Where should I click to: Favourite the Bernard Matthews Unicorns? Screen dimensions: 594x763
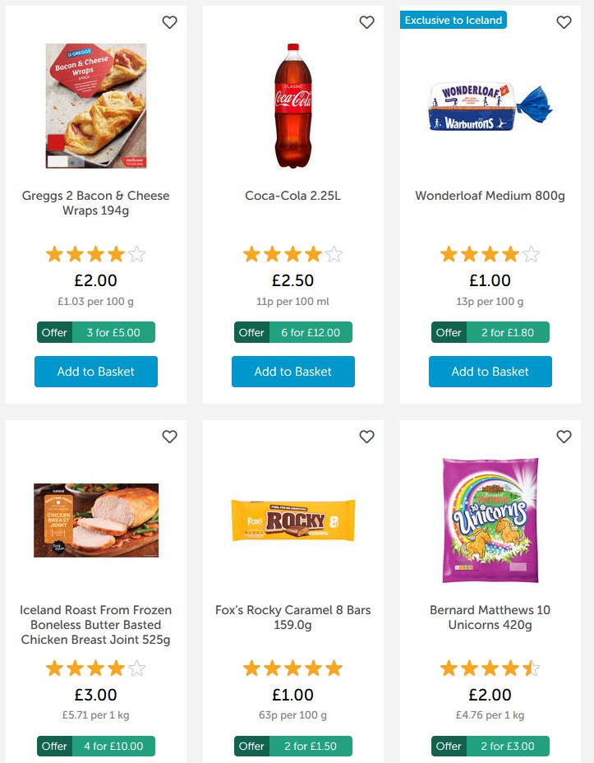click(564, 437)
